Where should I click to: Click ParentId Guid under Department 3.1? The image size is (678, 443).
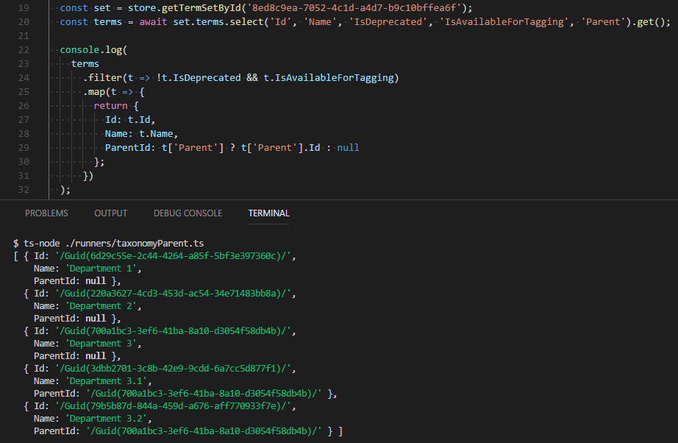pos(204,394)
